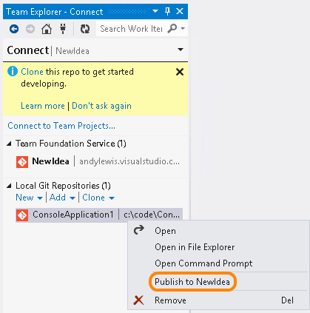310x313 pixels.
Task: Click the Connect plug icon
Action: click(x=63, y=29)
